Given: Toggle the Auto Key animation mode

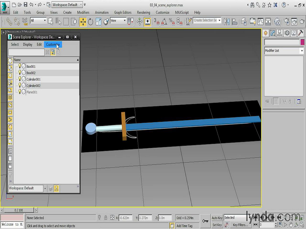Looking at the screenshot, I should pos(217,218).
